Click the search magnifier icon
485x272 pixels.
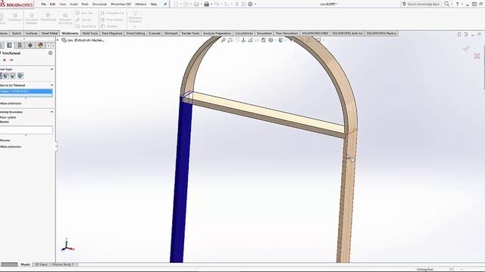click(446, 4)
